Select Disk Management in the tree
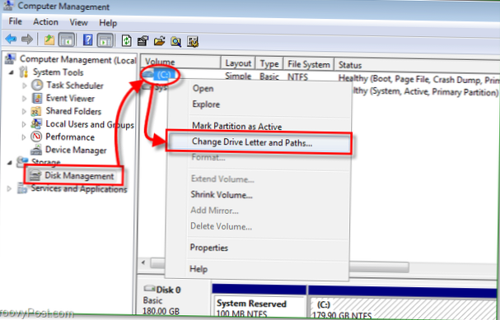The width and height of the screenshot is (500, 320). click(x=79, y=176)
